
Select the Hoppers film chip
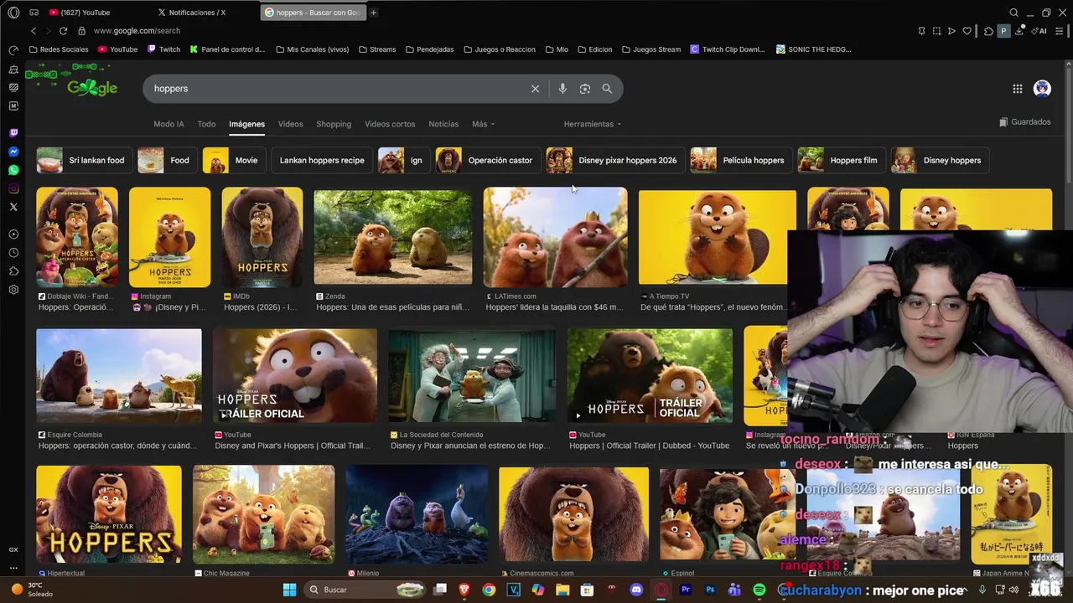[x=841, y=160]
